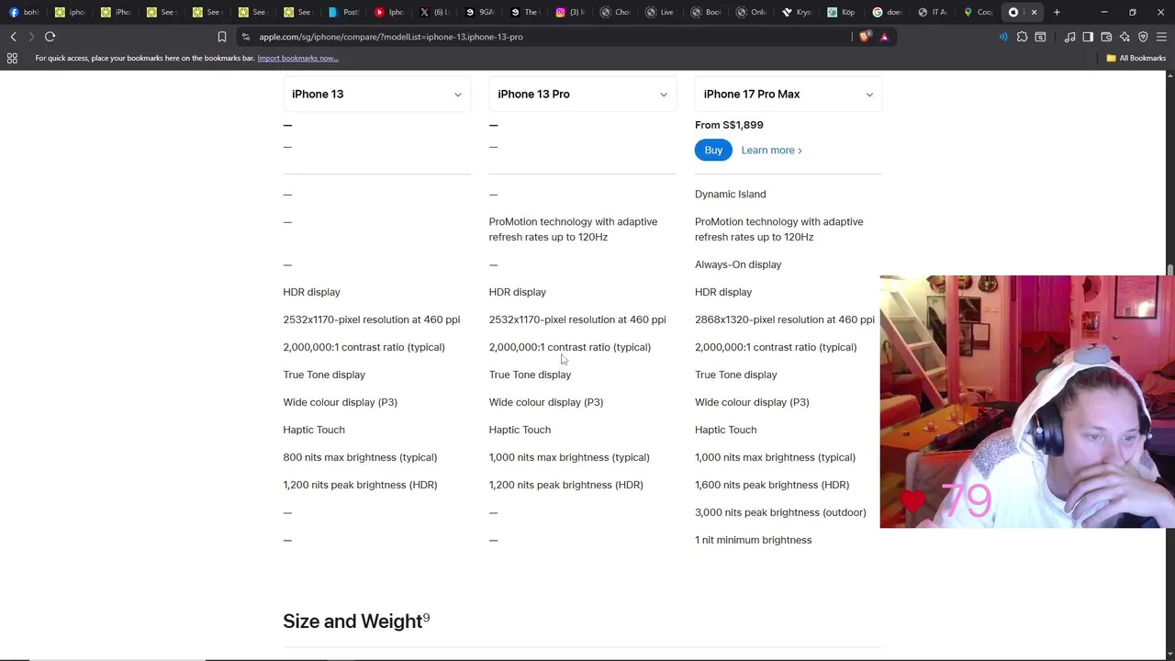
Task: Click '1 nit minimum brightness' text
Action: (753, 540)
